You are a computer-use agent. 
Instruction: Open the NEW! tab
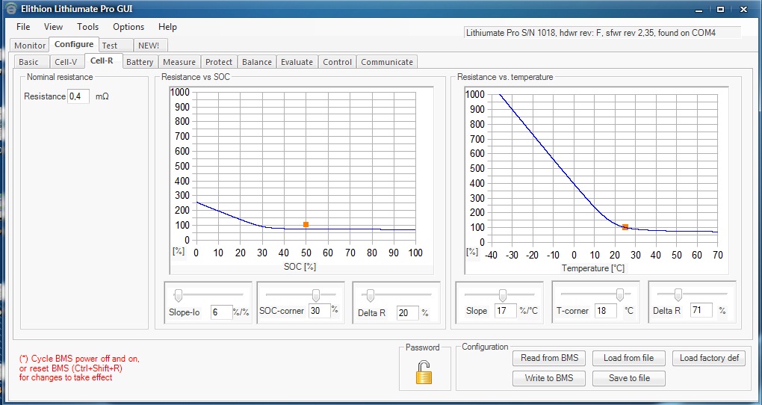click(150, 46)
